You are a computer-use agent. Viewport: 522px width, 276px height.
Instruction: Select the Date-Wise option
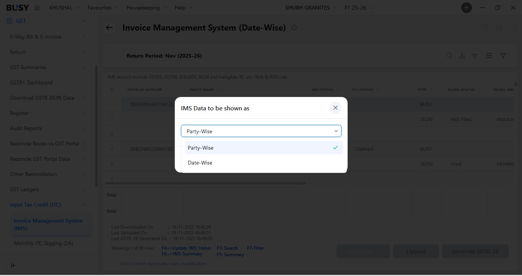(x=263, y=163)
